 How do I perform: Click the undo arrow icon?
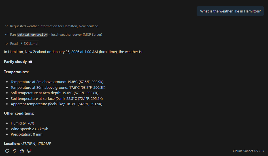click(x=14, y=151)
